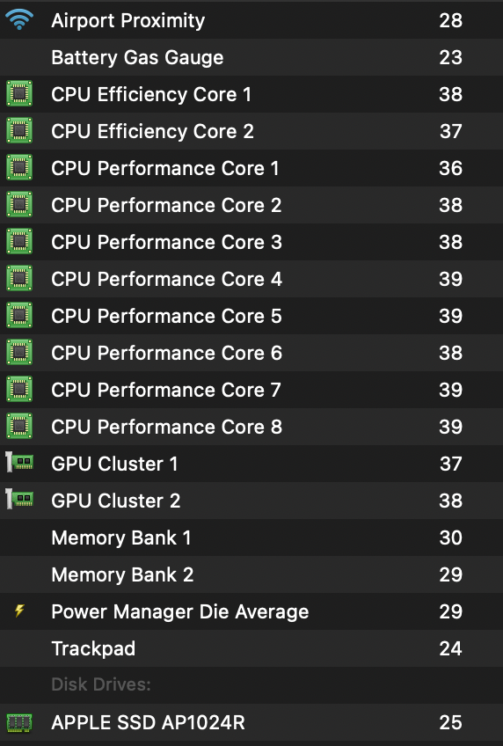Click the Disk Drives section header
The height and width of the screenshot is (746, 503).
(x=101, y=684)
